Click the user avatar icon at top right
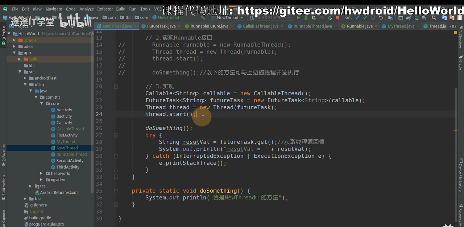This screenshot has width=464, height=227. coord(460,18)
